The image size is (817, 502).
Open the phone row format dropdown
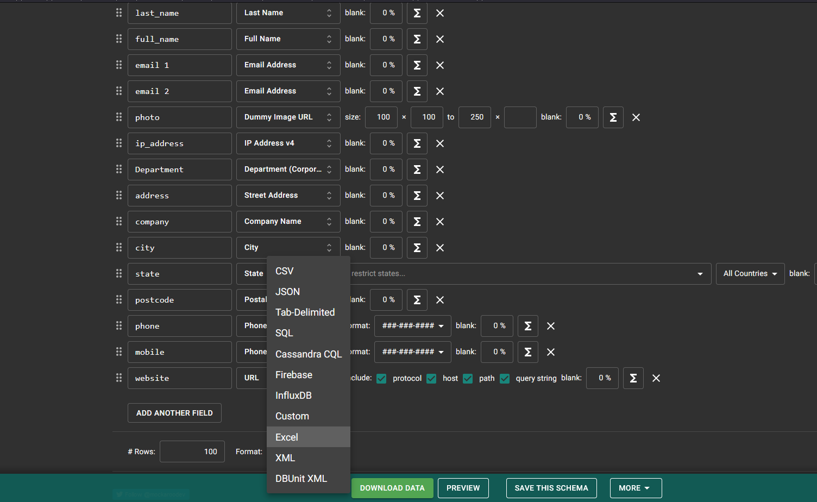tap(413, 326)
